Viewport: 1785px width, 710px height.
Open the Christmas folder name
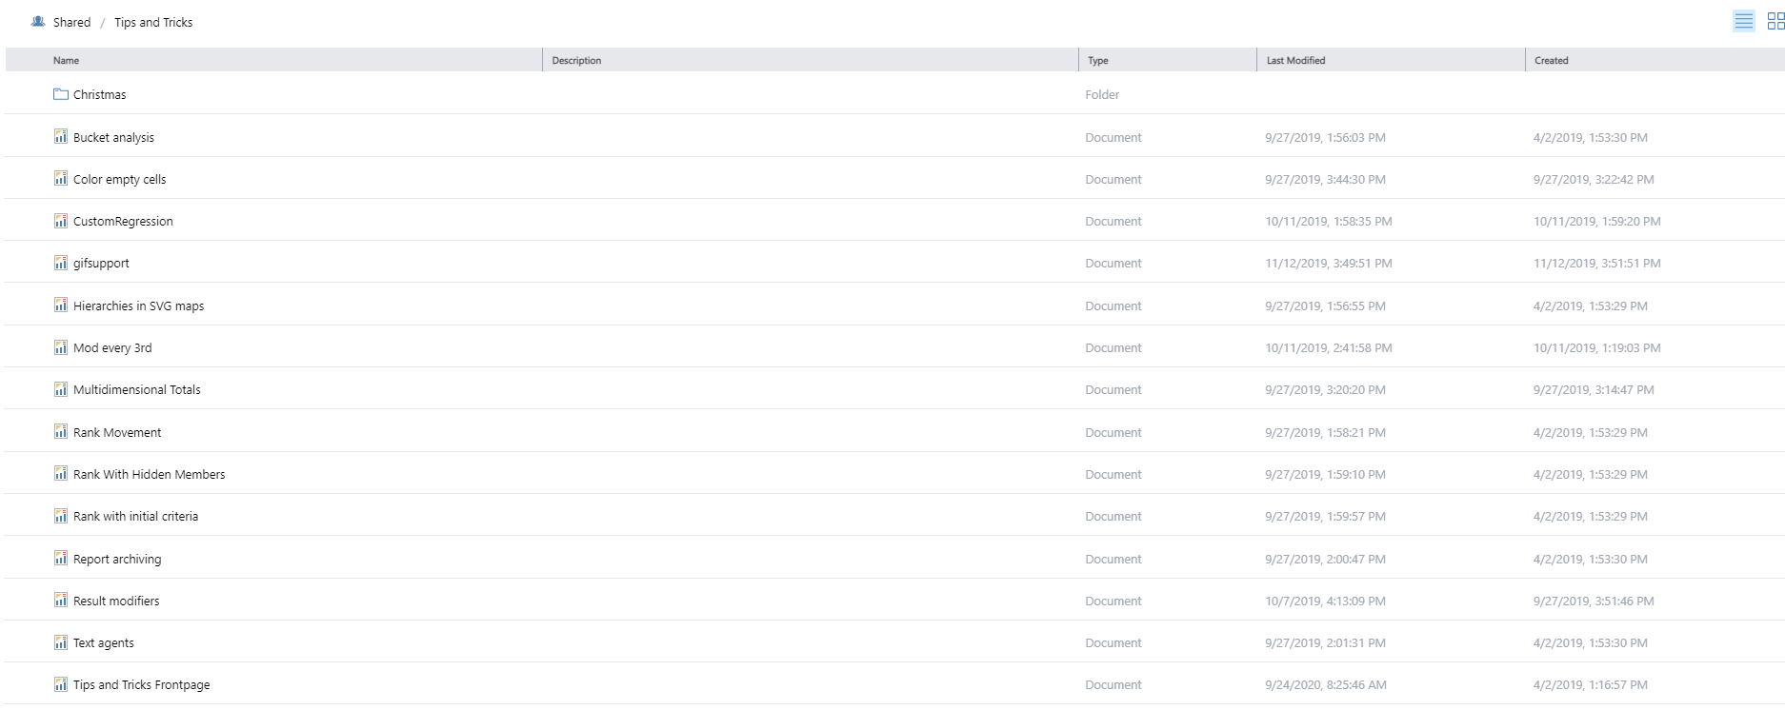99,94
